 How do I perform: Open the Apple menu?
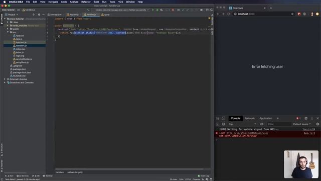[5, 2]
